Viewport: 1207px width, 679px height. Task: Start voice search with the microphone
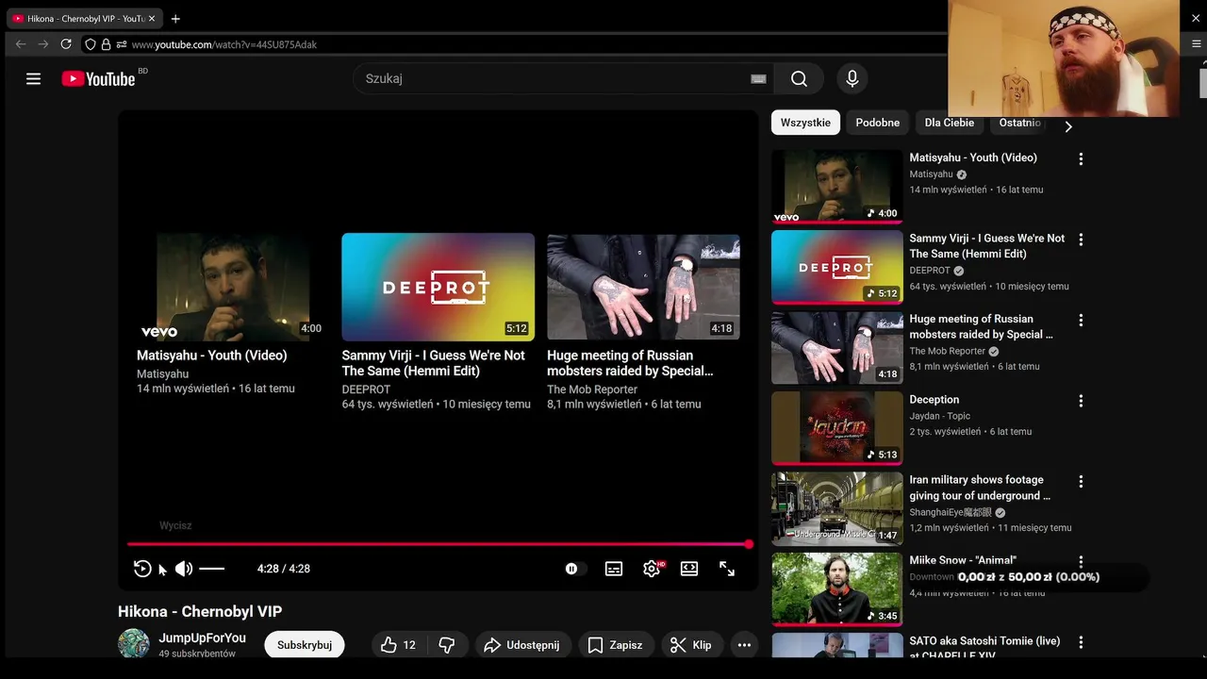[x=852, y=79]
